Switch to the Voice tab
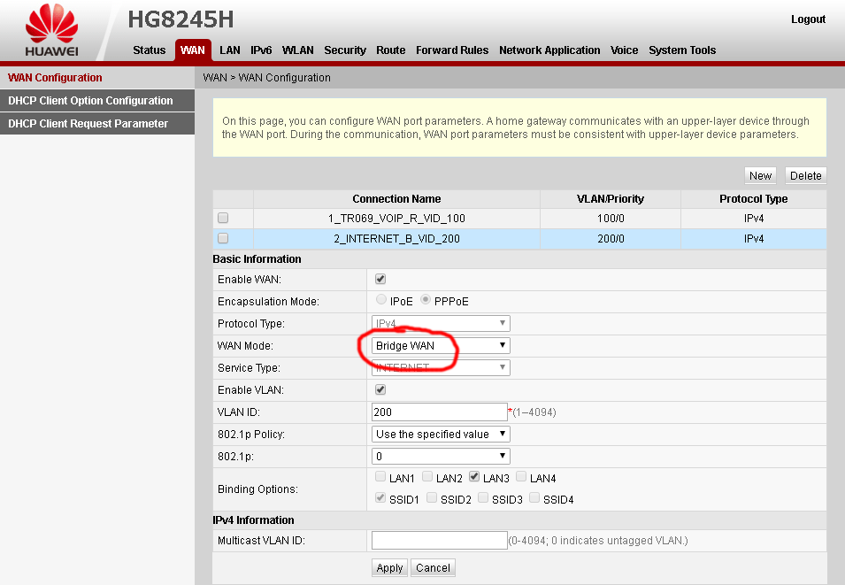Image resolution: width=845 pixels, height=585 pixels. click(x=624, y=50)
